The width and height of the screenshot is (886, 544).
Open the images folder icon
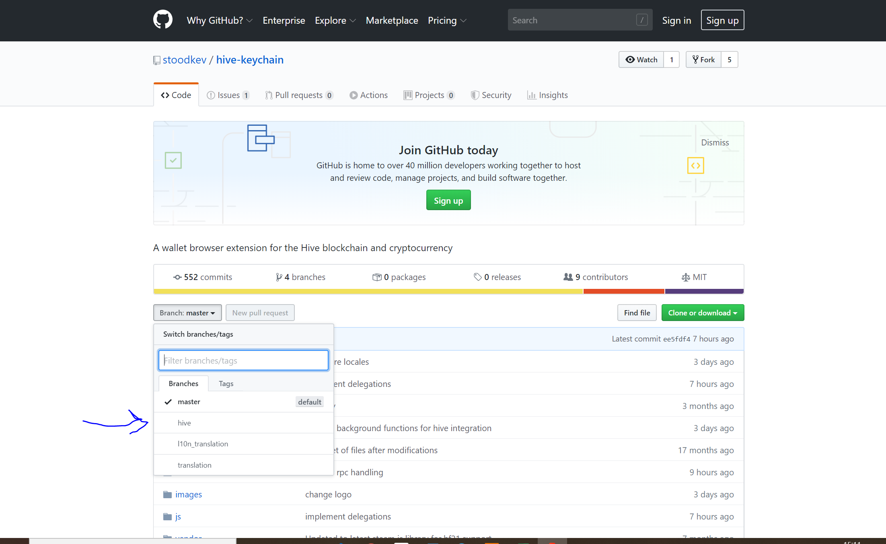(167, 495)
